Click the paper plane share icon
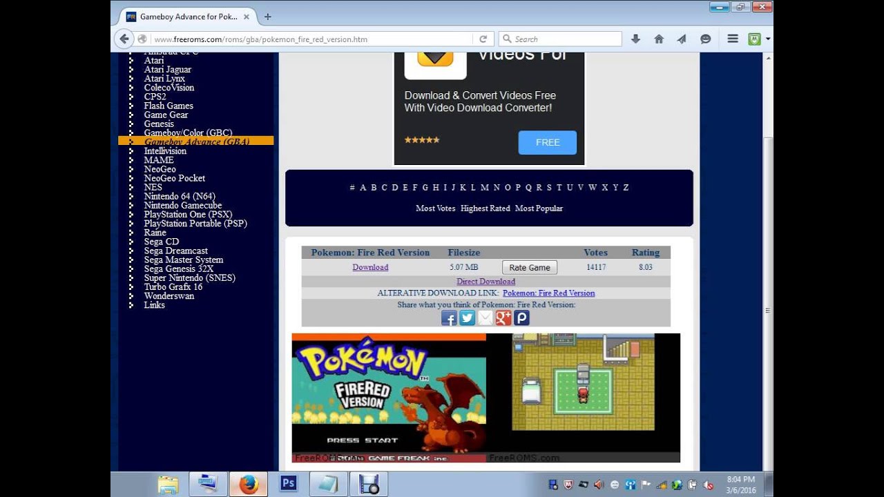 coord(682,39)
